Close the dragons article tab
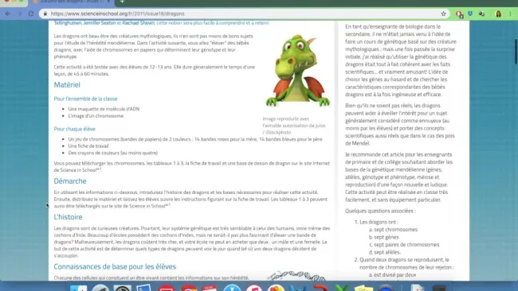The height and width of the screenshot is (291, 518). click(x=108, y=2)
